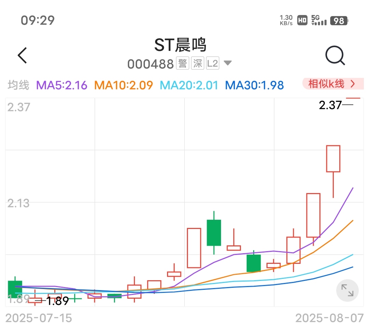Tap the HD status icon
The width and height of the screenshot is (369, 324).
coord(302,21)
